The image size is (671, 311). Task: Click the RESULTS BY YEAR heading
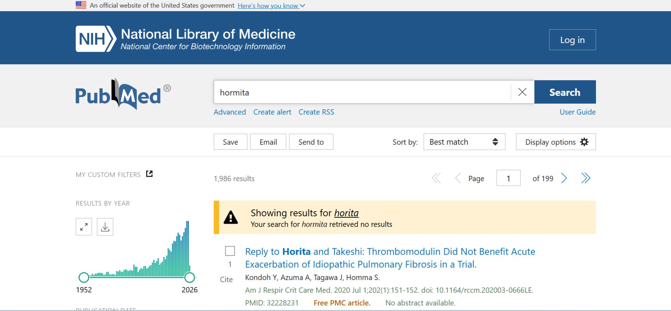coord(103,203)
